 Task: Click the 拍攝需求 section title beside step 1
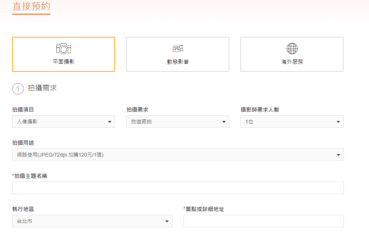(42, 88)
